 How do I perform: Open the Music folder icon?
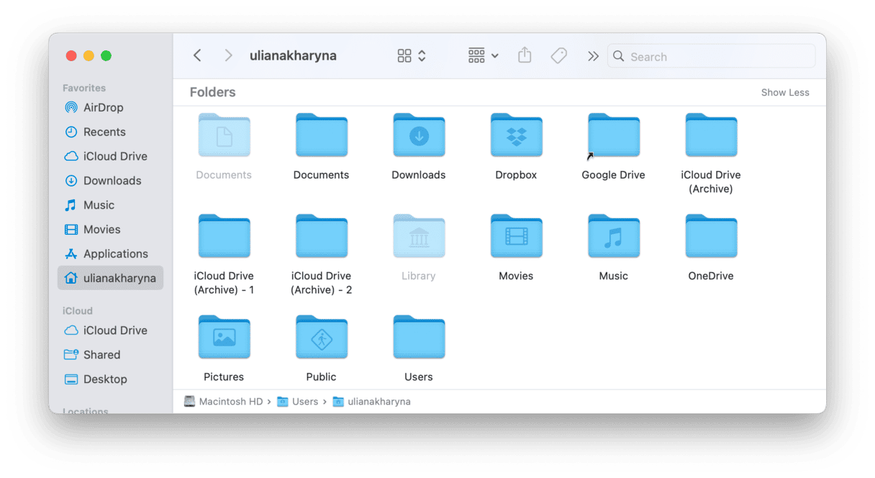(613, 237)
